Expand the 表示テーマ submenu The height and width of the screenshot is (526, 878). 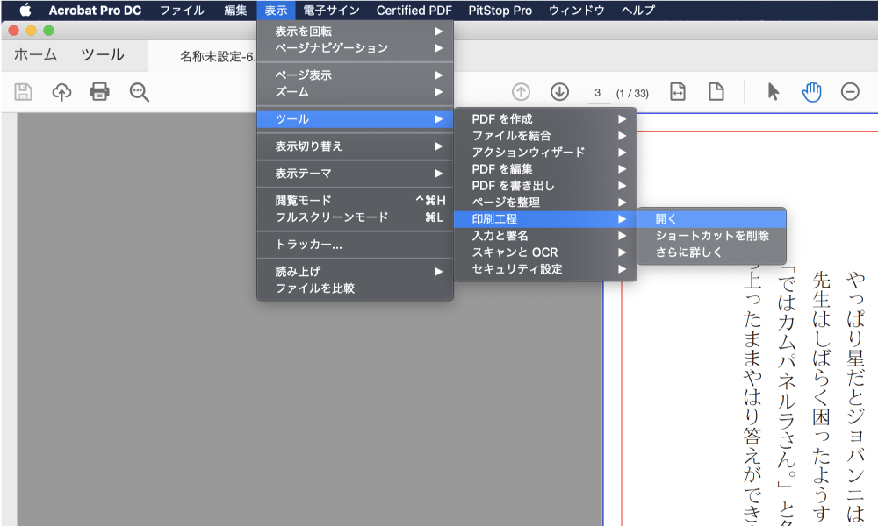355,174
